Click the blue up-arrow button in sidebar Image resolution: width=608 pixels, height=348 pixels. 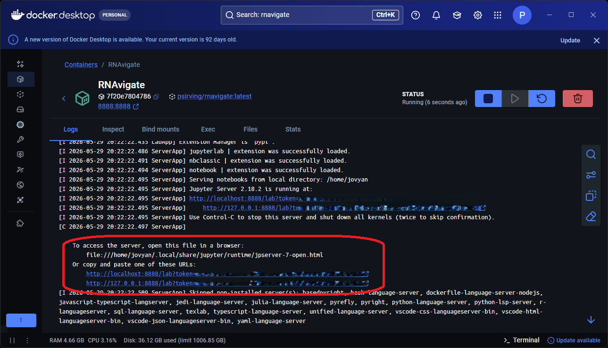(21, 320)
